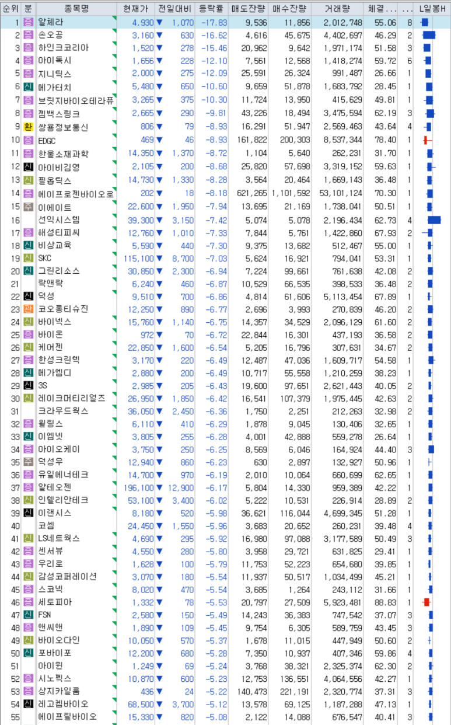Click 알테오젠's price 196,100
Screen dimensions: 451x725
click(x=139, y=487)
